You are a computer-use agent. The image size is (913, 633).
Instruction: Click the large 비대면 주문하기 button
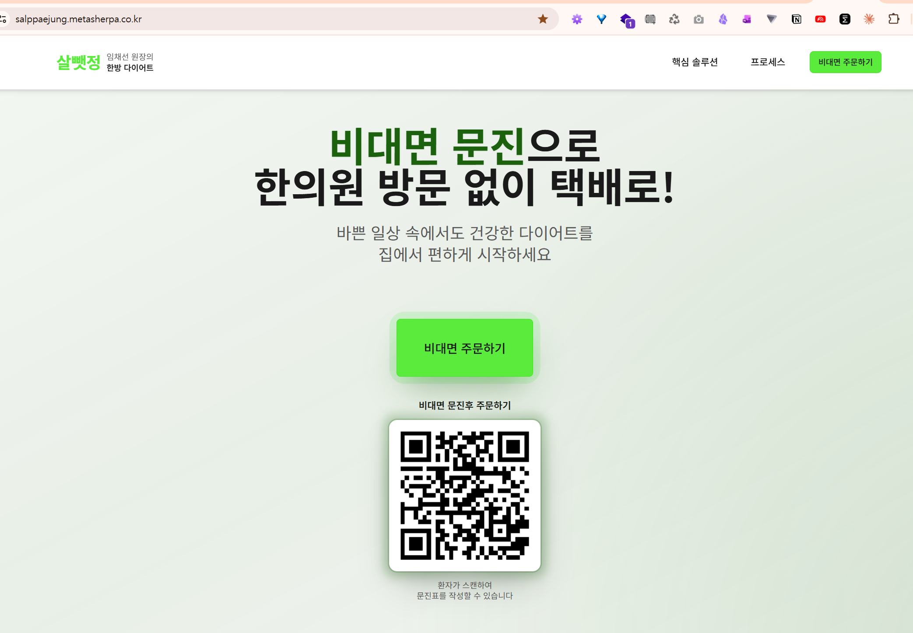coord(464,348)
